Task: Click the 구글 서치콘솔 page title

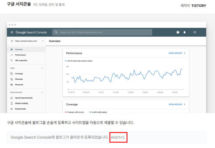Action: click(19, 4)
